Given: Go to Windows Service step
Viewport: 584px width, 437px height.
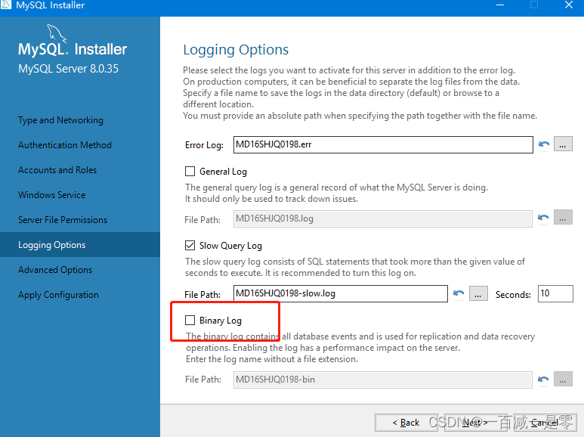Looking at the screenshot, I should 52,195.
